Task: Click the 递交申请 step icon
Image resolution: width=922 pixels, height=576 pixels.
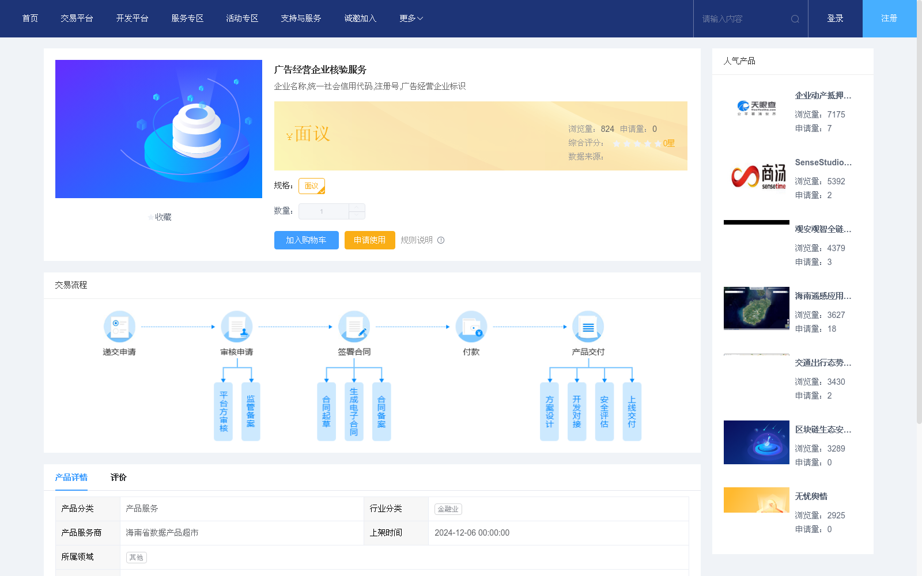Action: pyautogui.click(x=119, y=327)
